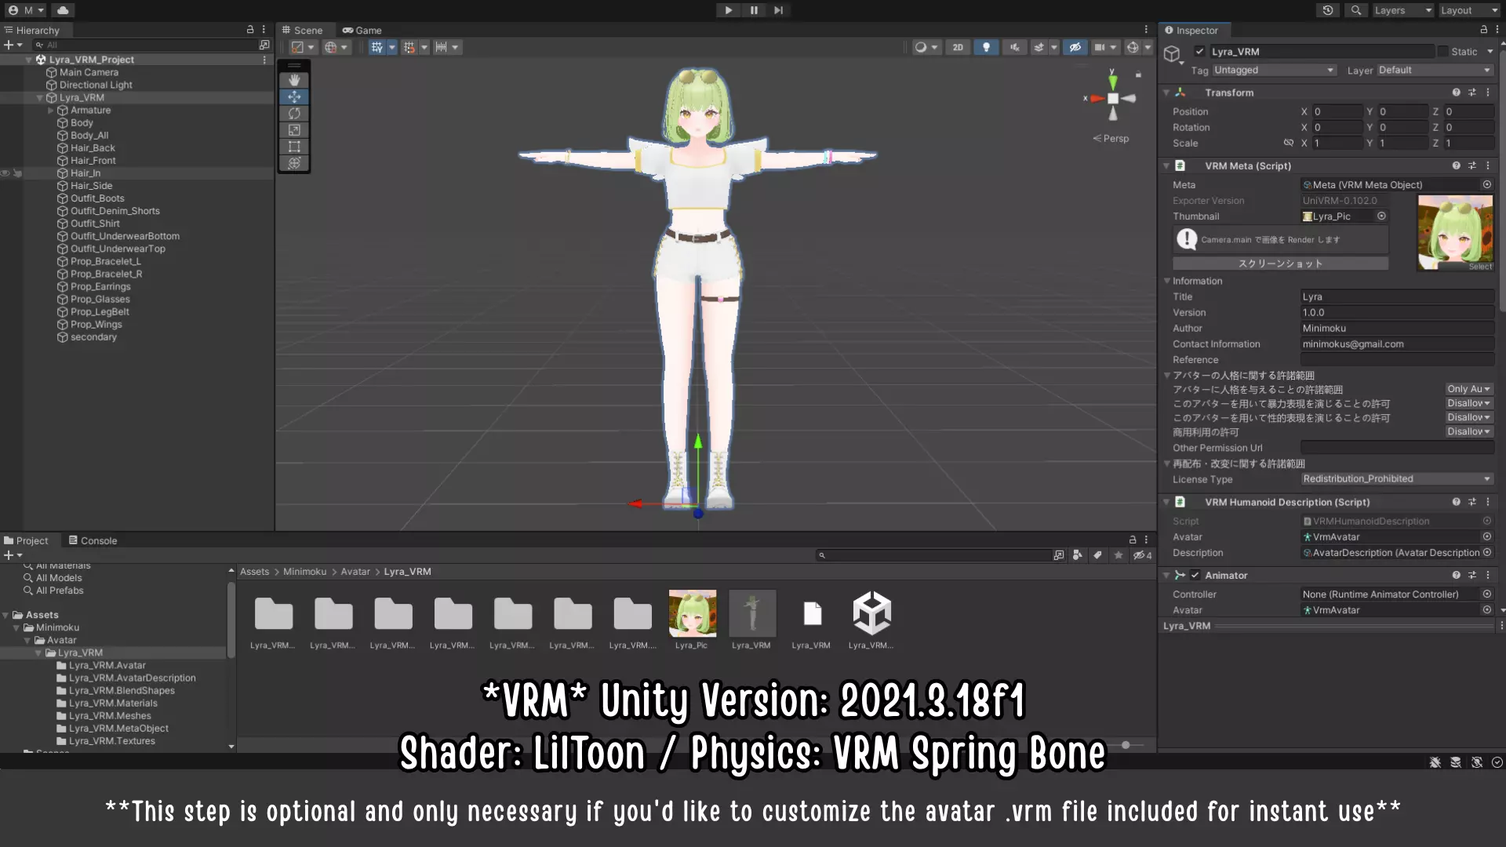Click the grid snapping icon

click(x=409, y=47)
